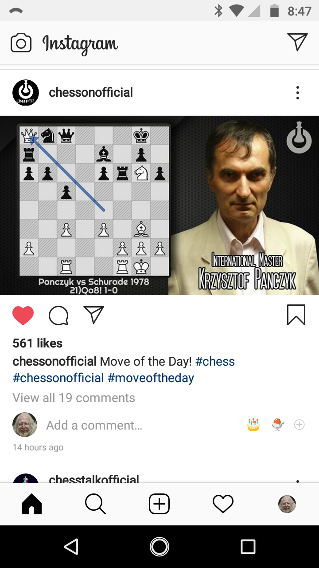319x568 pixels.
Task: Open direct messages paper plane icon
Action: coord(297,42)
